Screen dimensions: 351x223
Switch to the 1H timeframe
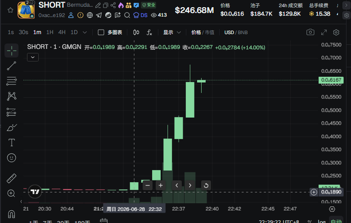pyautogui.click(x=50, y=32)
